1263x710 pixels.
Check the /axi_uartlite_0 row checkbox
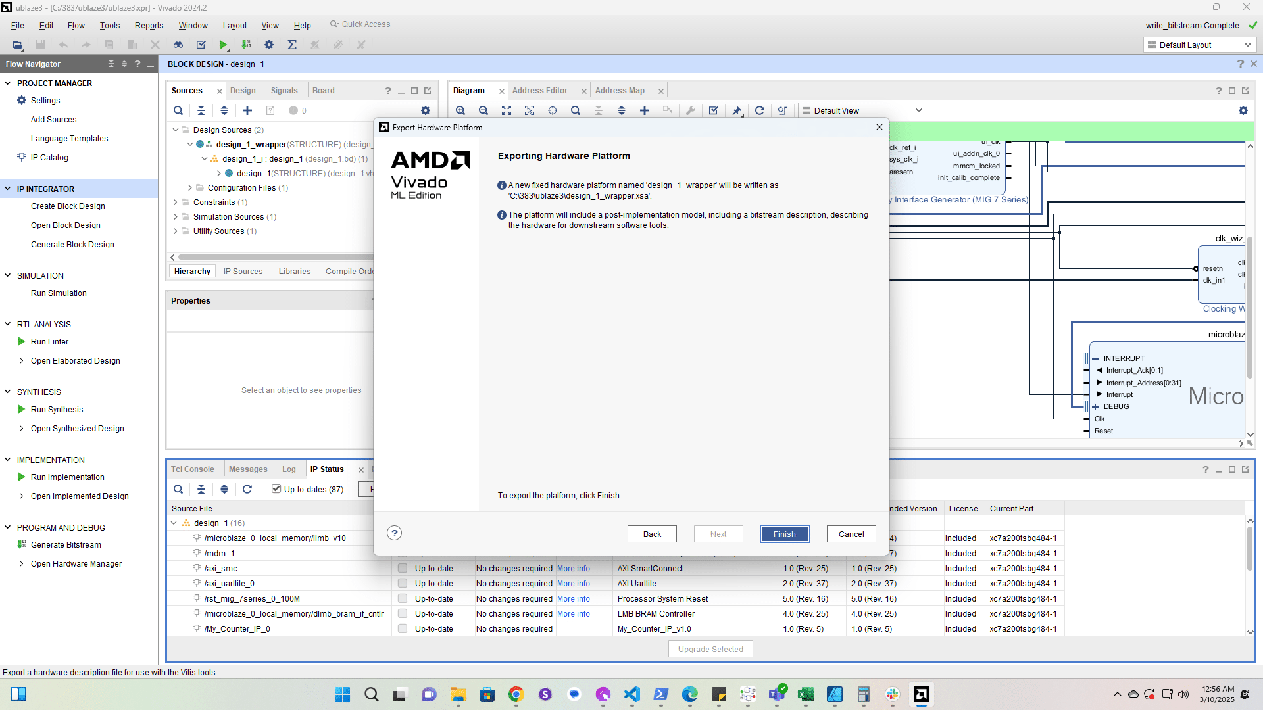403,584
